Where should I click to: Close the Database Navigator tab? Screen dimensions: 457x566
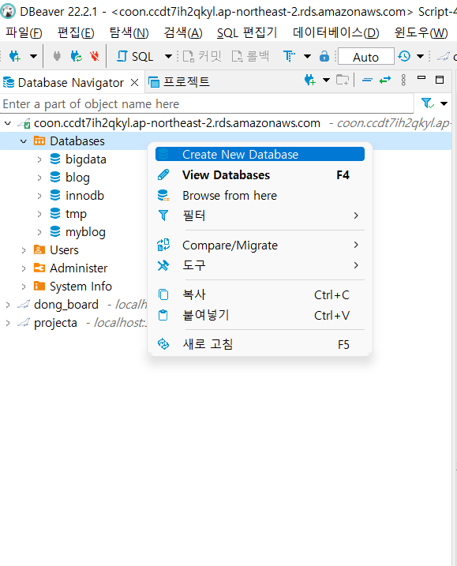[135, 83]
